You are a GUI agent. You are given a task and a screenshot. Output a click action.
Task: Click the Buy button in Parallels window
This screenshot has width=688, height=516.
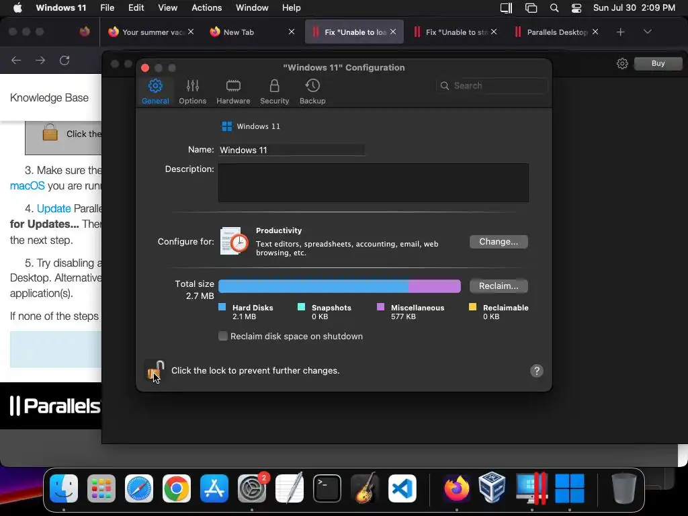tap(658, 63)
